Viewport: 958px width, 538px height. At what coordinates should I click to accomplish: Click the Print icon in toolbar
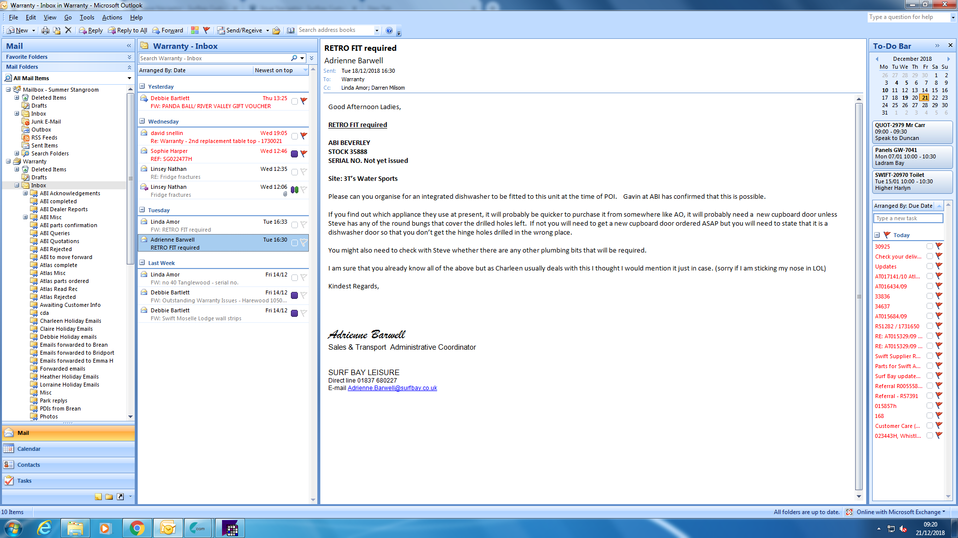pyautogui.click(x=45, y=30)
